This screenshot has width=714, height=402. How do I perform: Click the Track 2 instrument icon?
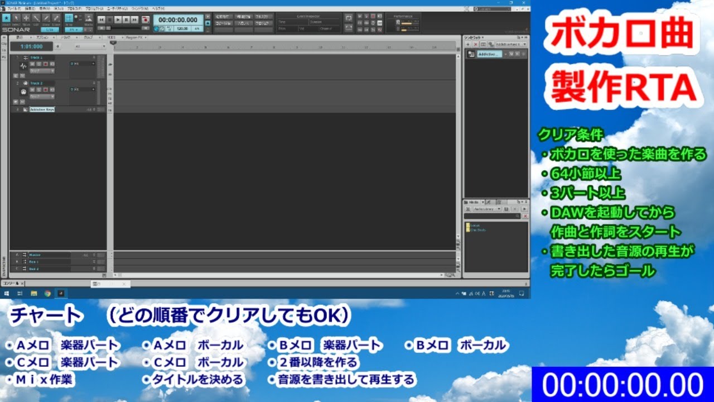[23, 92]
